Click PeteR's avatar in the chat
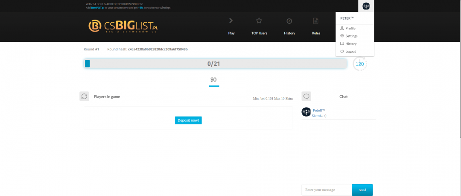 [x=306, y=112]
